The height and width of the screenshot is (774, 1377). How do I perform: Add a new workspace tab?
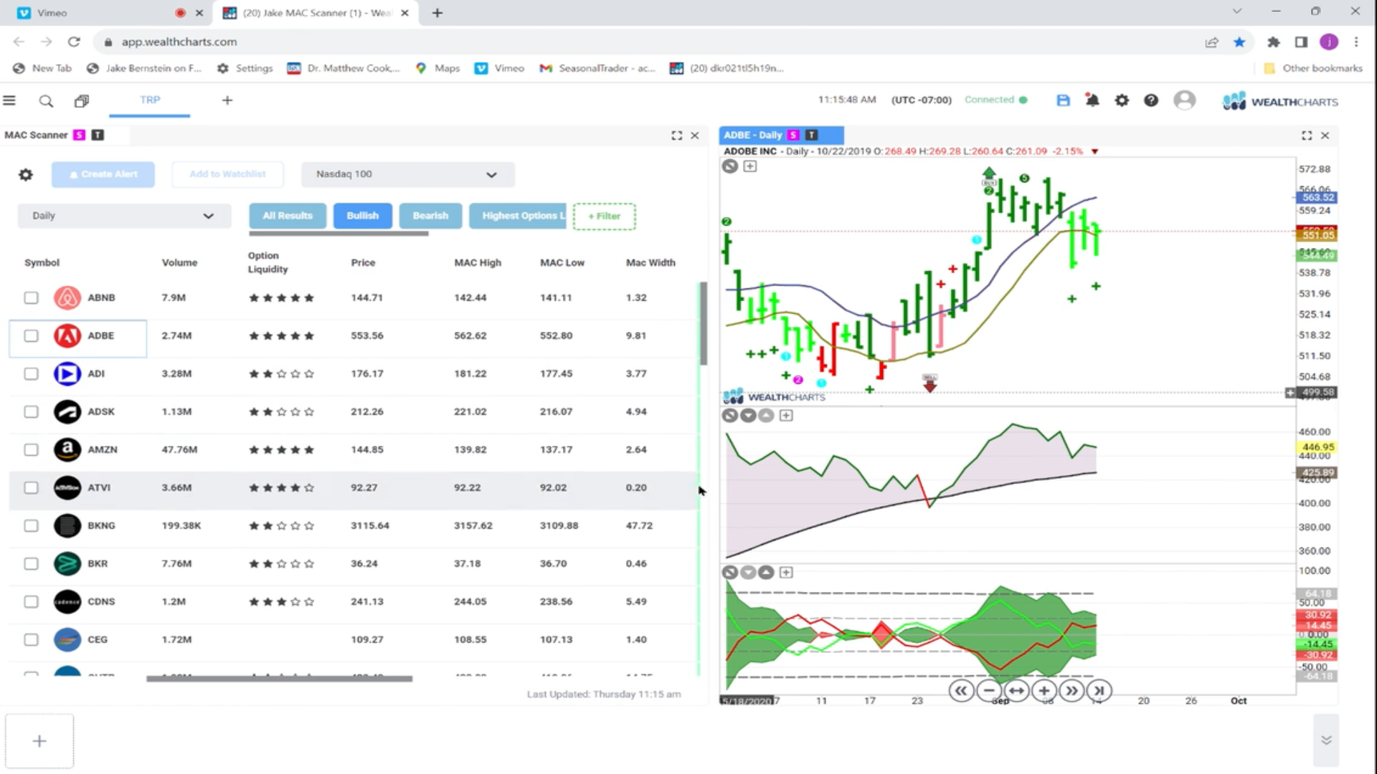[227, 100]
